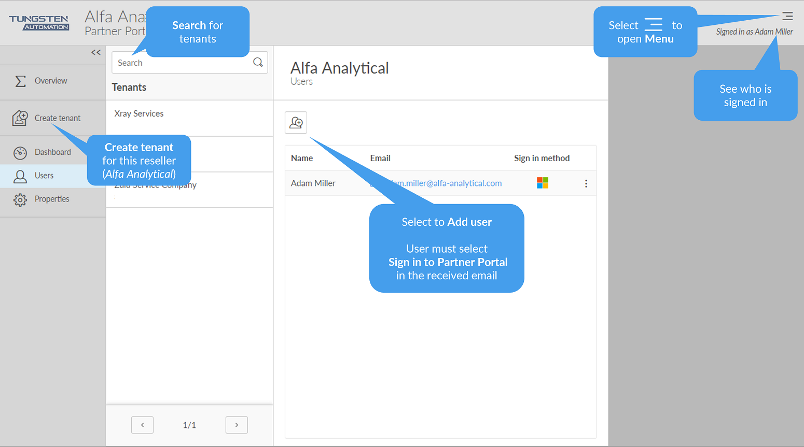Open the Dashboard menu item
804x447 pixels.
[x=52, y=152]
